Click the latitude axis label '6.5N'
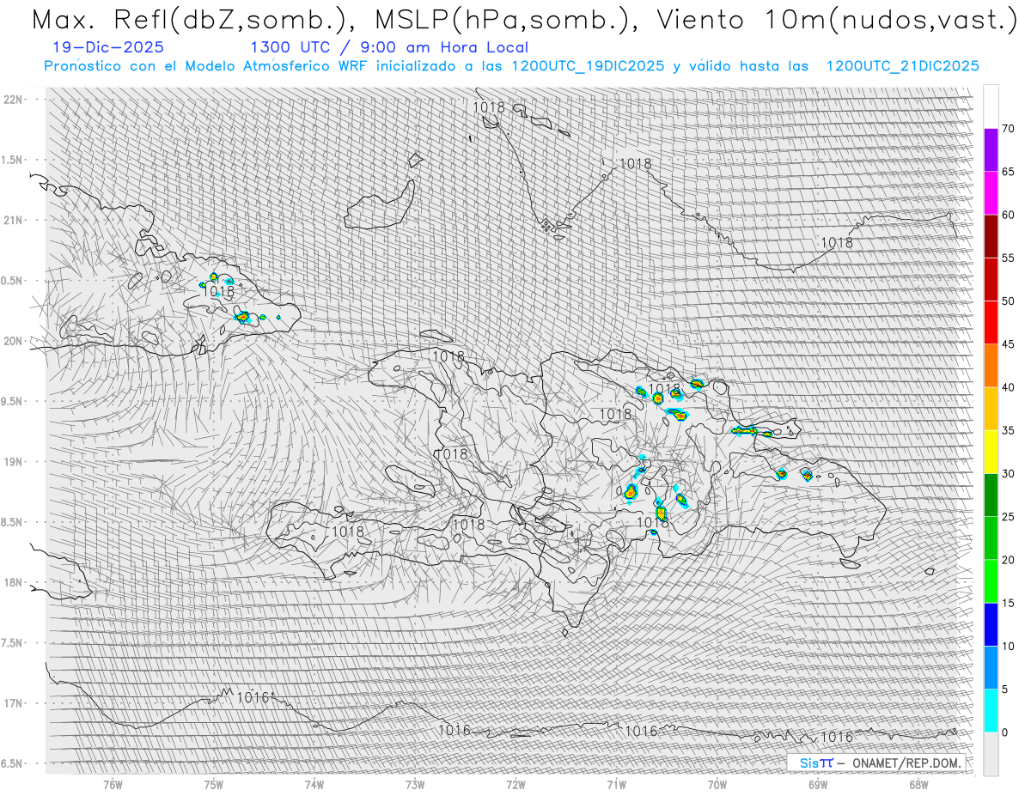Screen dimensions: 1031x796 [x=13, y=763]
